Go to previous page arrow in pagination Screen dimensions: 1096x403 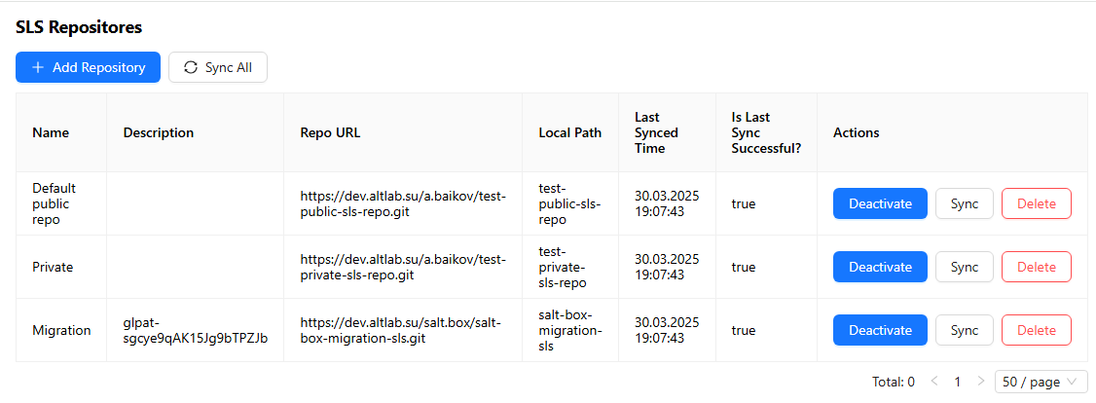tap(933, 382)
